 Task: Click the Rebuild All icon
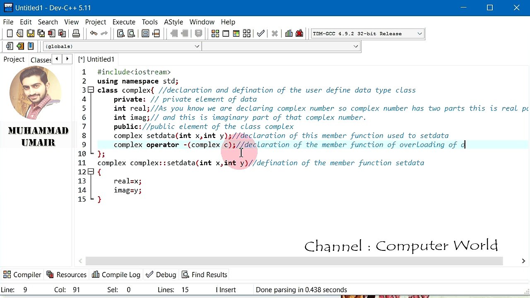[x=247, y=34]
